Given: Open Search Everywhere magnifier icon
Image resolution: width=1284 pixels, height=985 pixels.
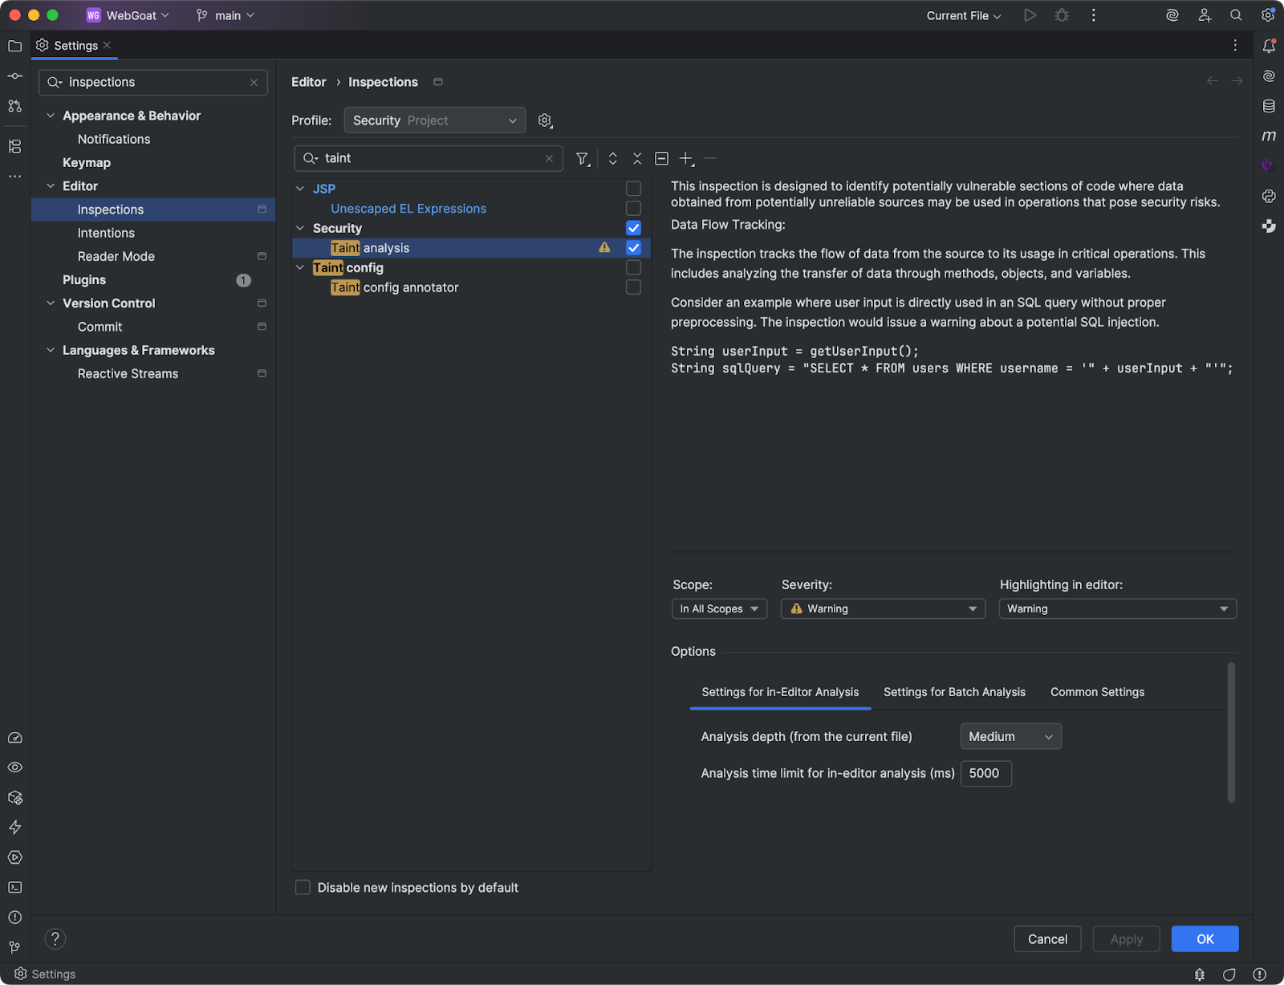Looking at the screenshot, I should [1236, 15].
